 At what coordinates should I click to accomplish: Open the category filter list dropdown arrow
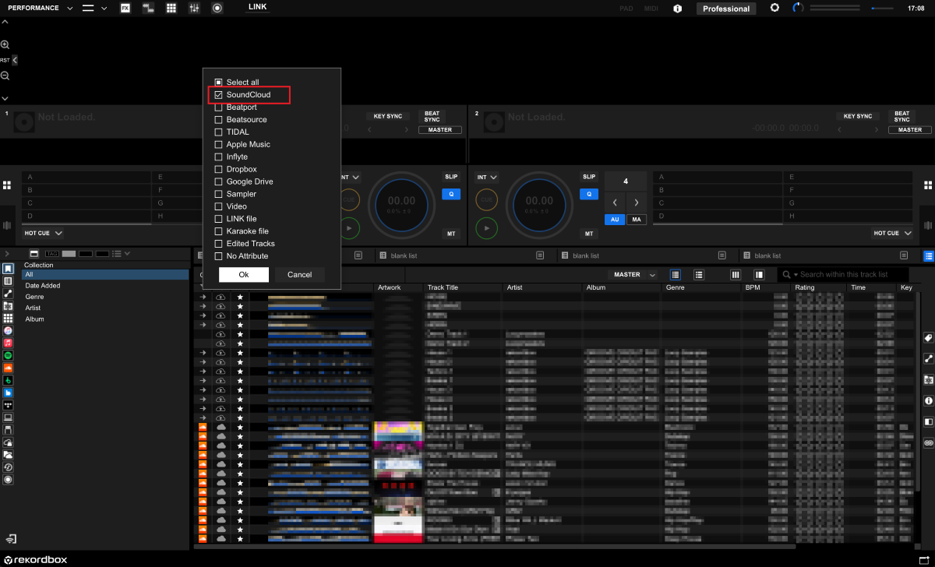[127, 254]
